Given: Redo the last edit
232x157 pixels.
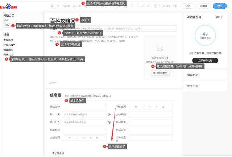Looking at the screenshot, I should click(x=58, y=6).
